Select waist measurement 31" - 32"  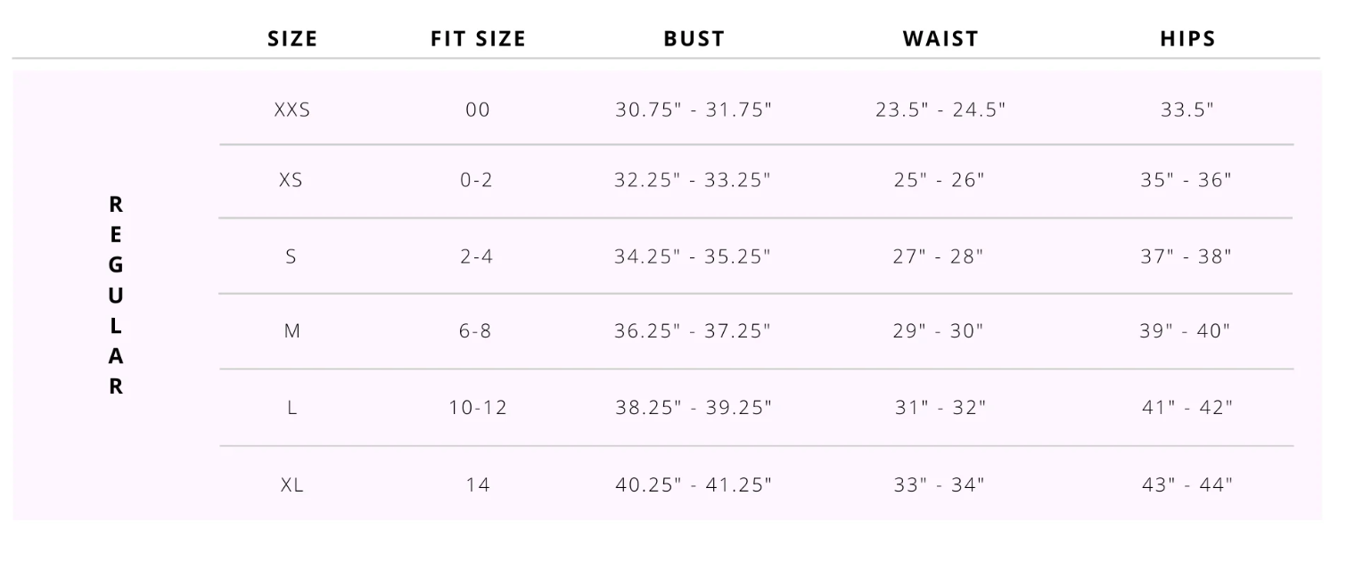940,409
